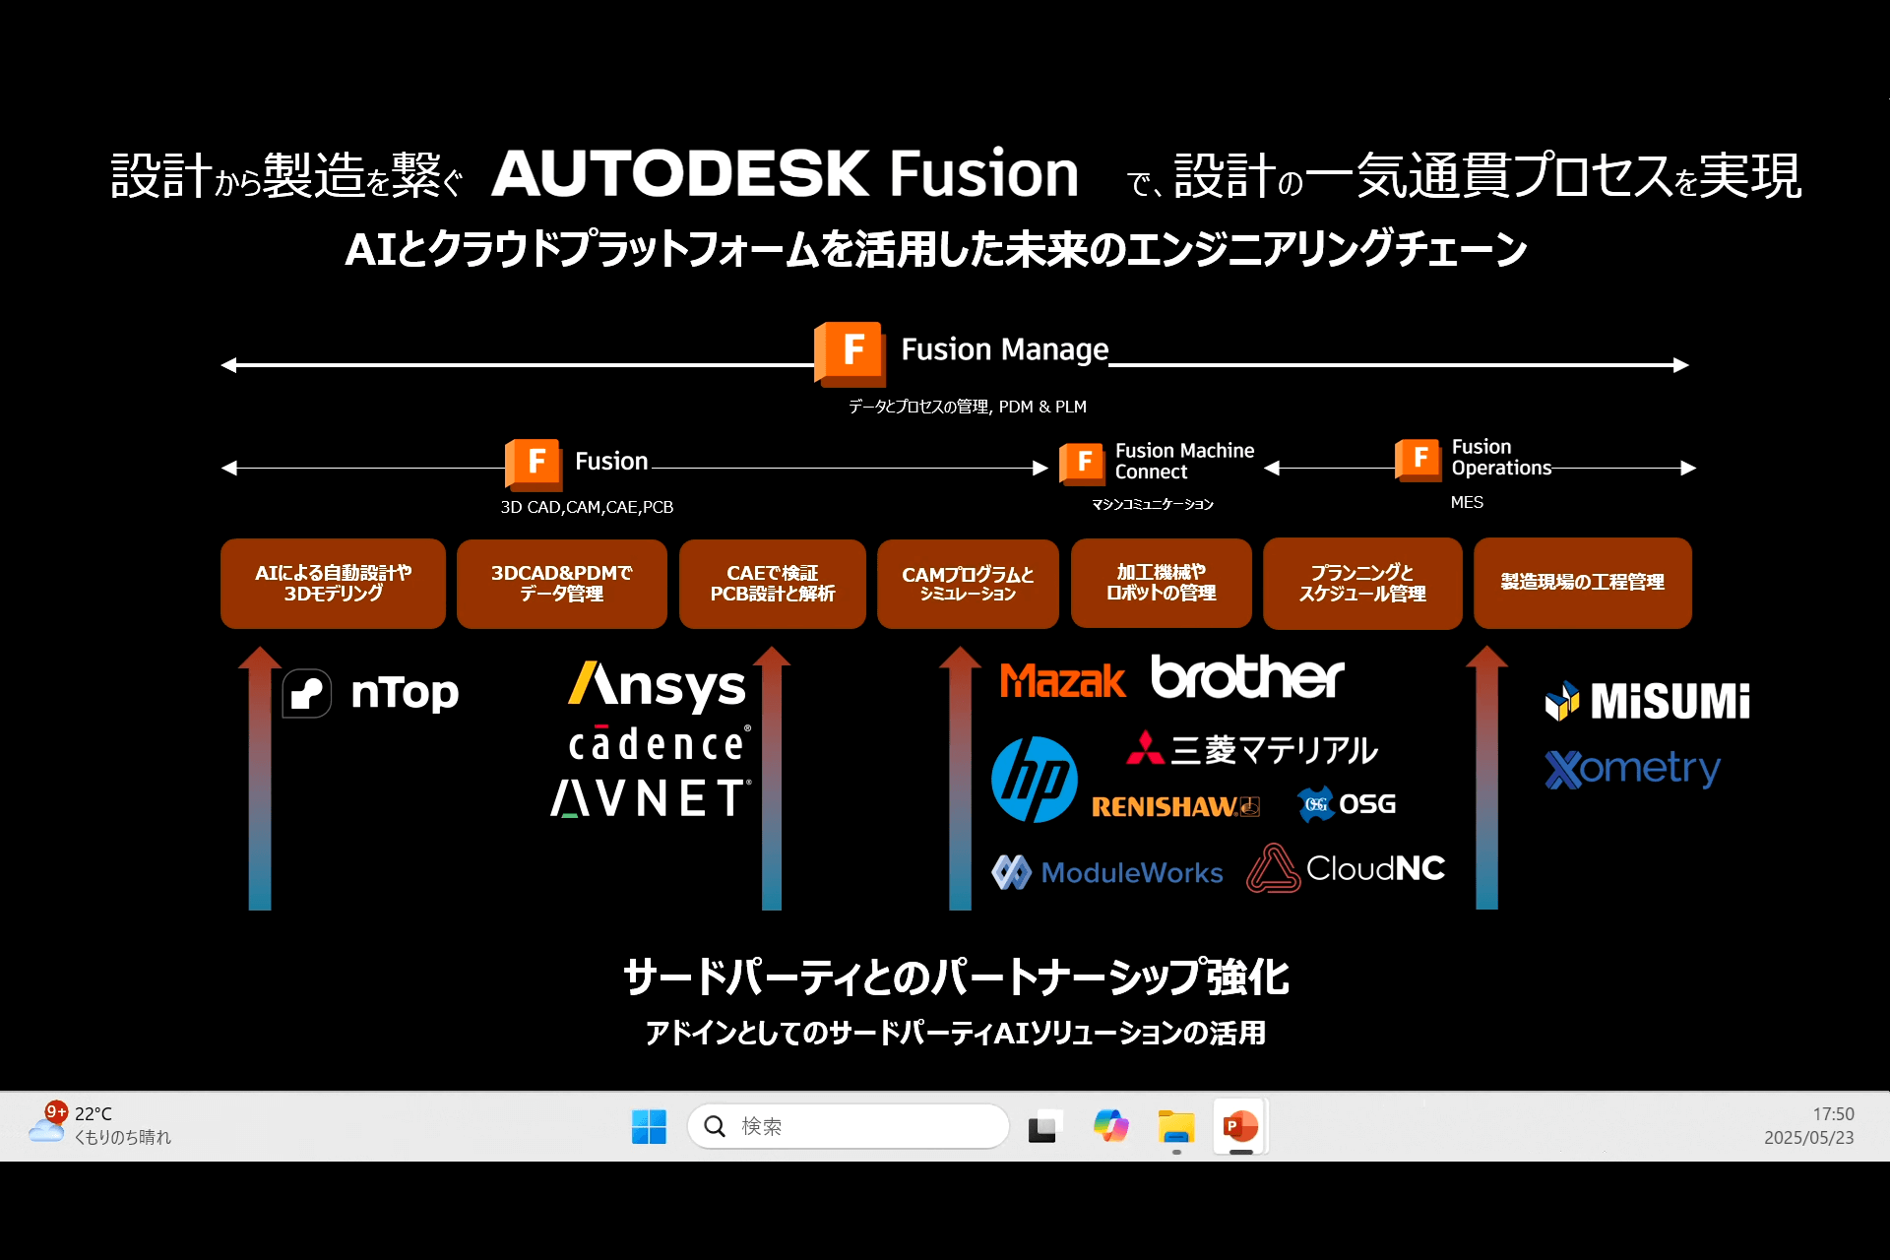This screenshot has height=1260, width=1890.
Task: Click the AUTODESK Fusion title text
Action: click(x=786, y=174)
